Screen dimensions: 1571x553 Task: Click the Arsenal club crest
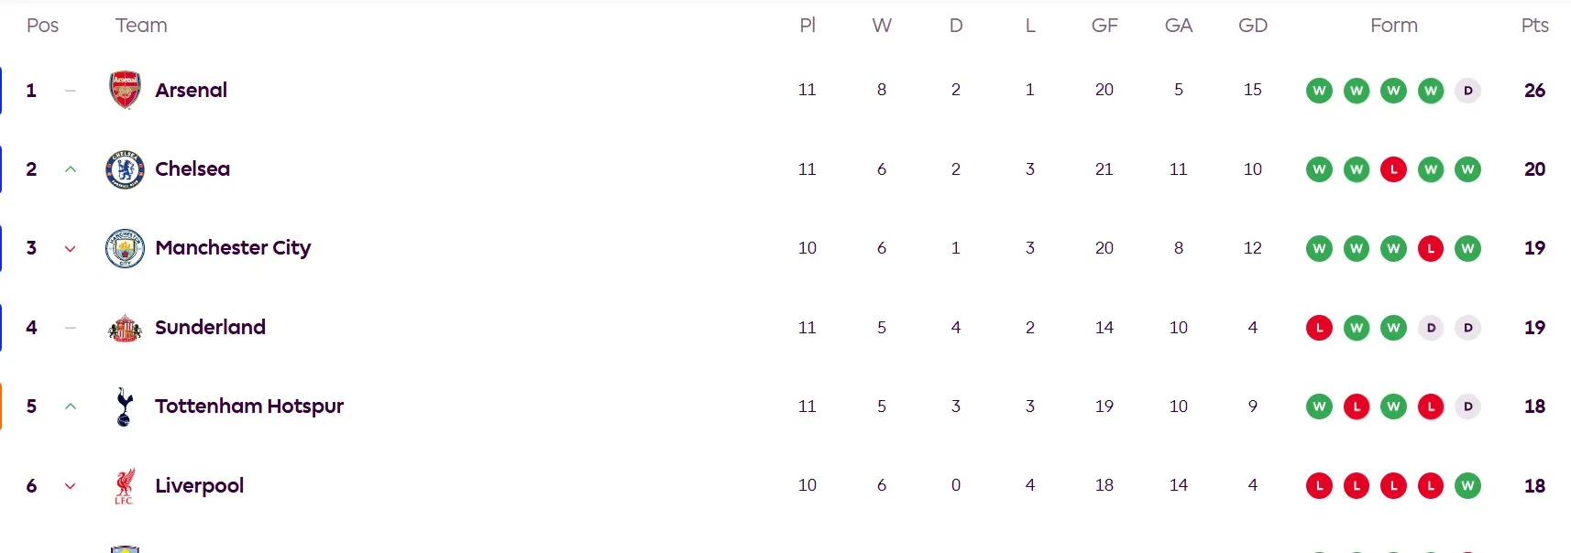coord(125,90)
